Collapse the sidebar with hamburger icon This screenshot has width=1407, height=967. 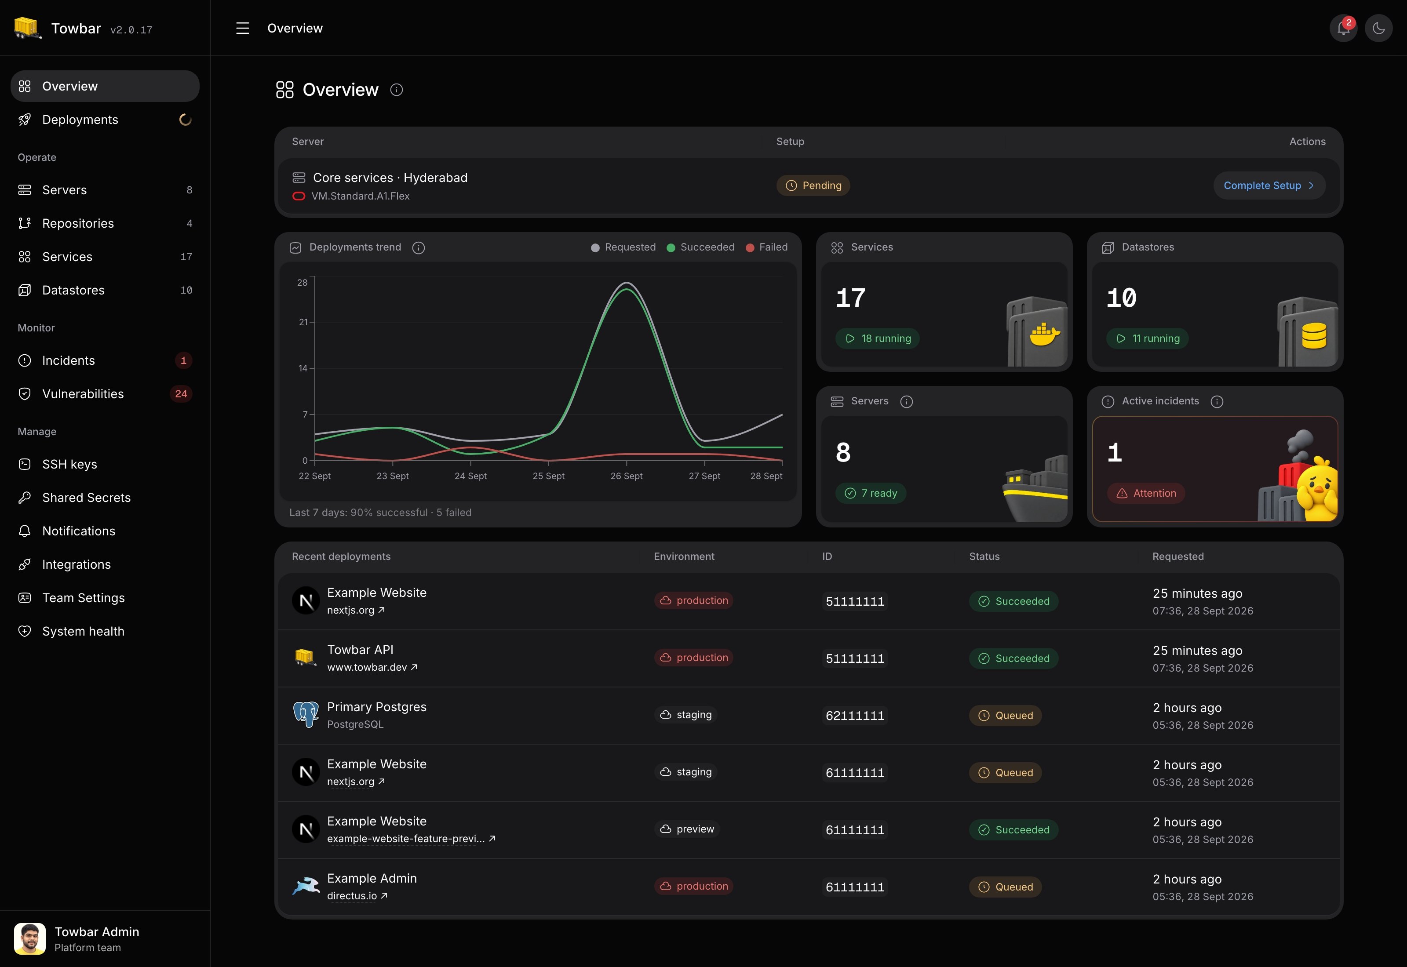(242, 29)
